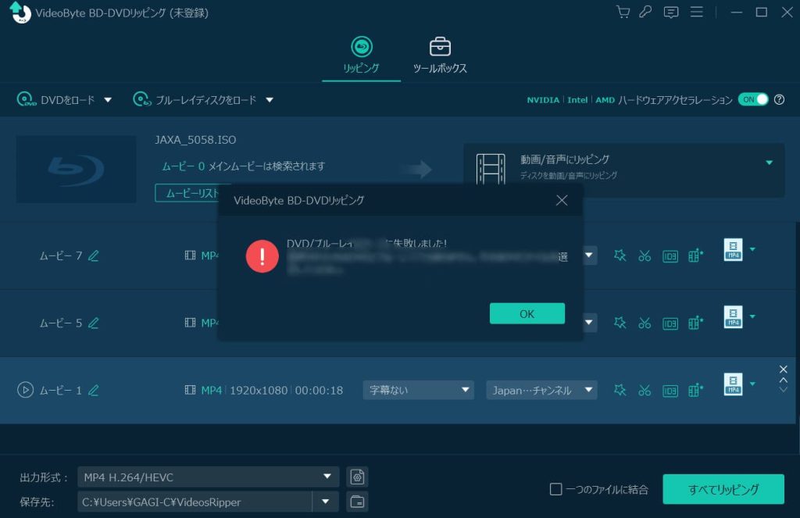This screenshot has height=518, width=800.
Task: Open the hamburger menu in title bar
Action: [x=696, y=12]
